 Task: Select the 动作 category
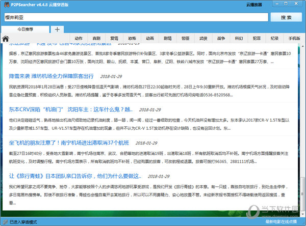click(x=79, y=38)
